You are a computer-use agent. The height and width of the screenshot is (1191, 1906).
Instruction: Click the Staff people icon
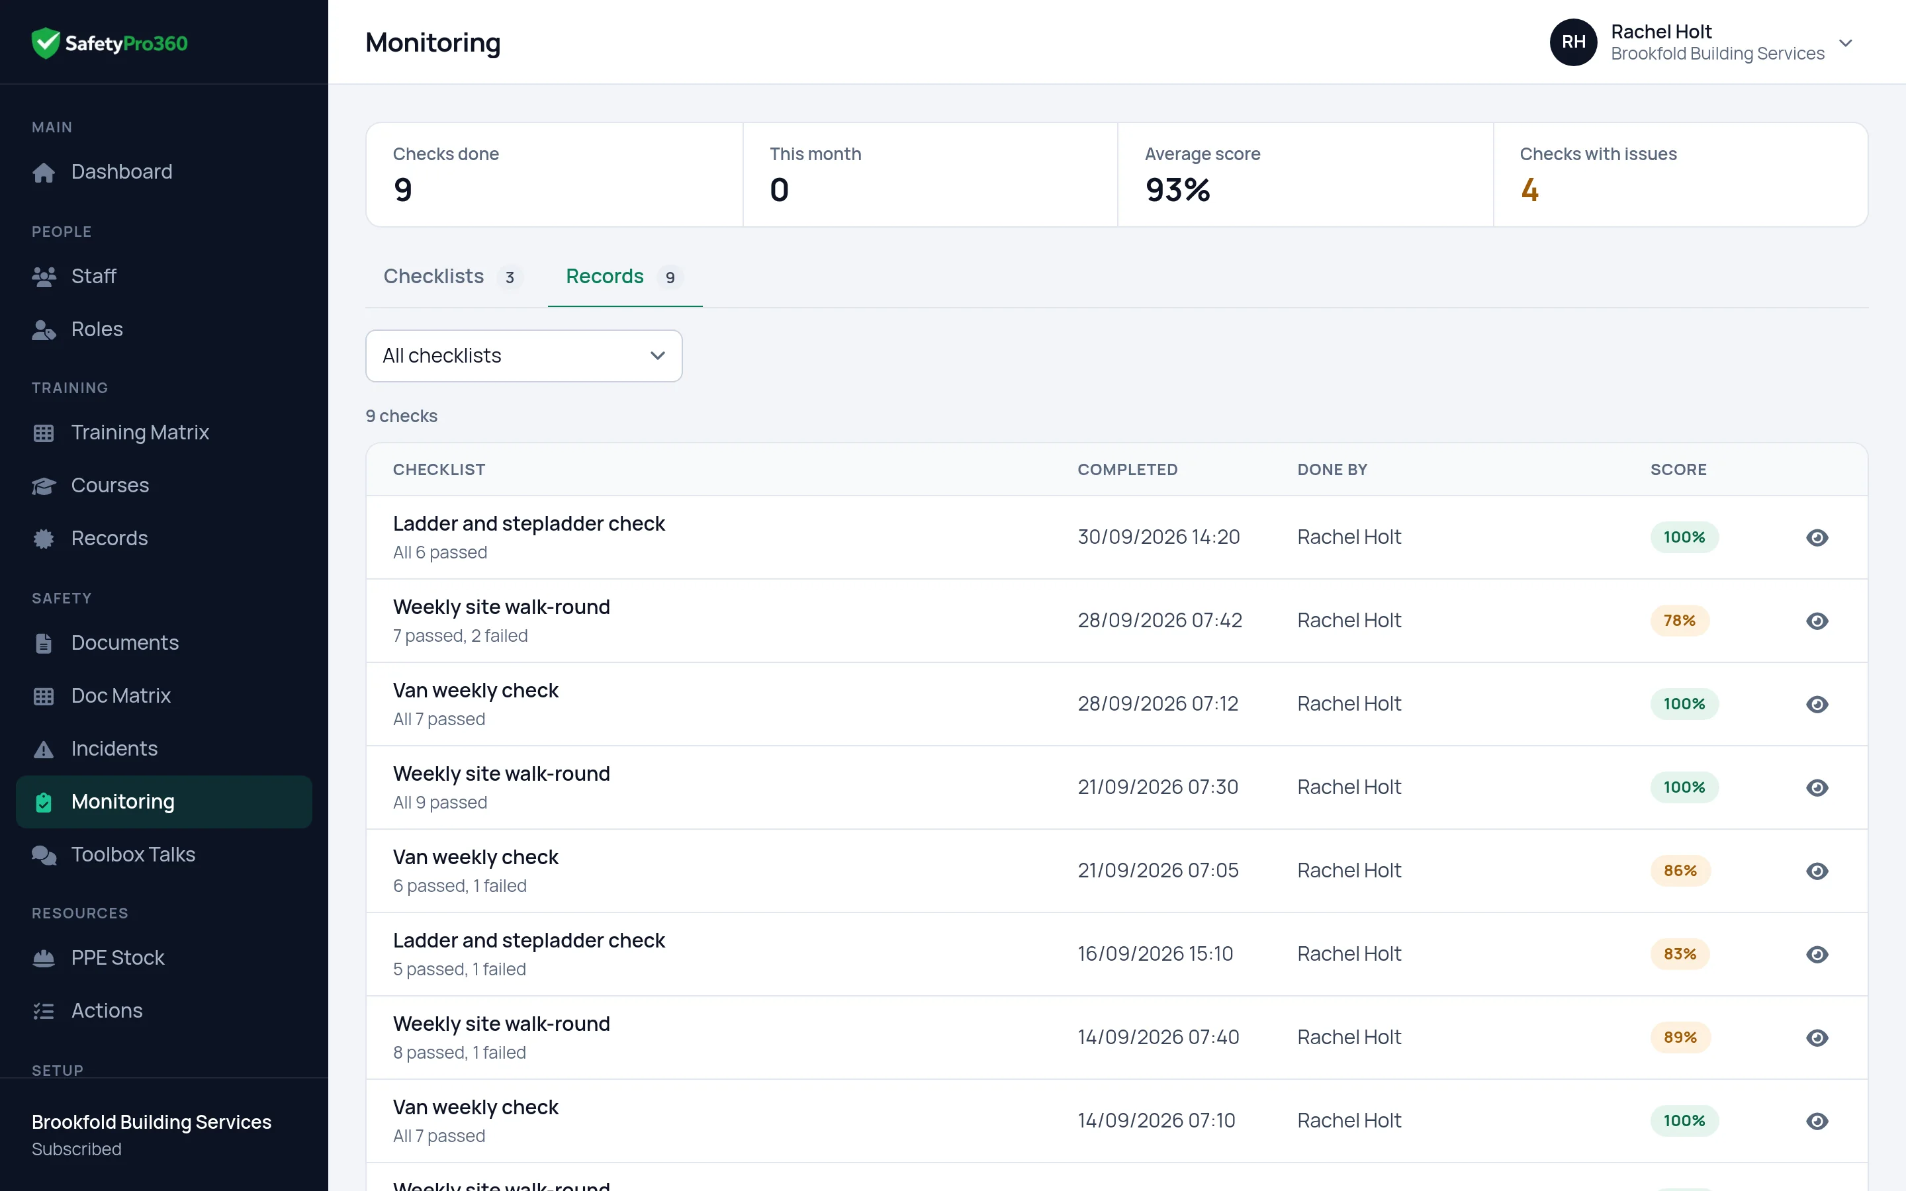click(x=44, y=277)
